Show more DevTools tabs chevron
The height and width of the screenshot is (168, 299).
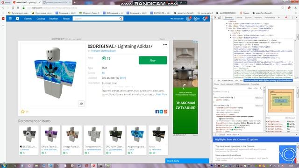(x=279, y=18)
